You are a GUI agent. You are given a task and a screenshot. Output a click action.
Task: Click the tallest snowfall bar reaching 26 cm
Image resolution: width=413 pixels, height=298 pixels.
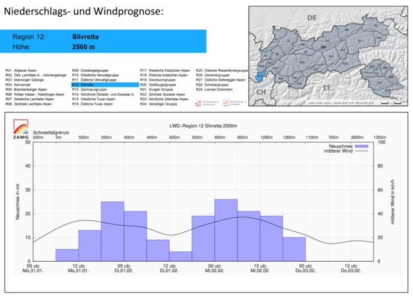(x=226, y=230)
